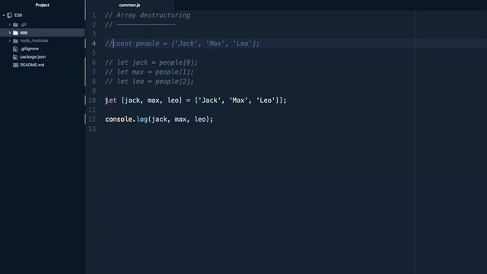Click the 'log' method on line 12
This screenshot has height=274, width=487.
tap(142, 119)
